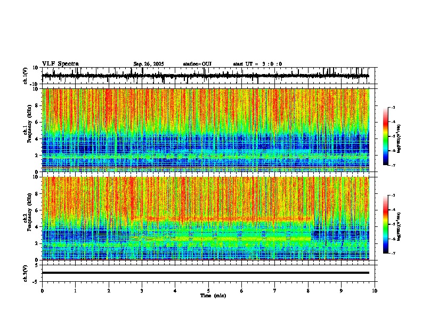Select the ch.1 spectrogram color scale bar
The height and width of the screenshot is (326, 422).
pos(386,136)
